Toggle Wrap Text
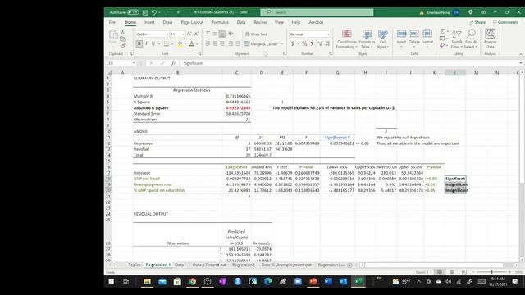Image resolution: width=525 pixels, height=295 pixels. (x=256, y=34)
